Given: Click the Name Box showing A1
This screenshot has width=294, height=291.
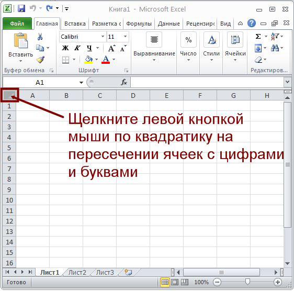Looking at the screenshot, I should tap(40, 83).
